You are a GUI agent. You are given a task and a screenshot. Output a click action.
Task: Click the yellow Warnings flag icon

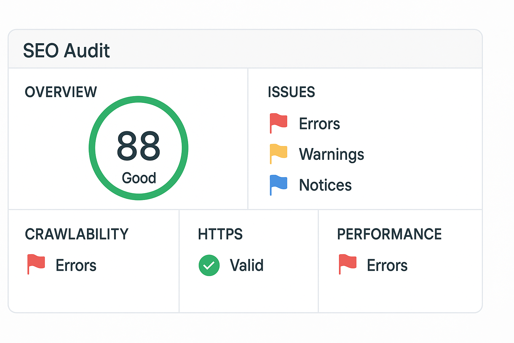278,153
